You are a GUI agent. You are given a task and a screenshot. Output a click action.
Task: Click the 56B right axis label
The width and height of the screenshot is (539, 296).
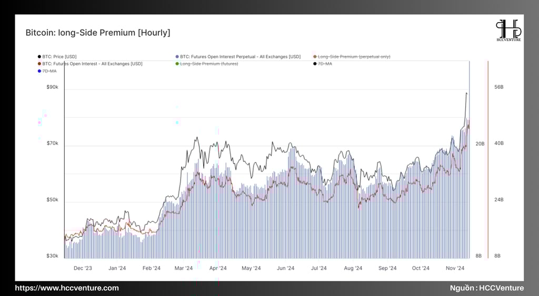[499, 87]
